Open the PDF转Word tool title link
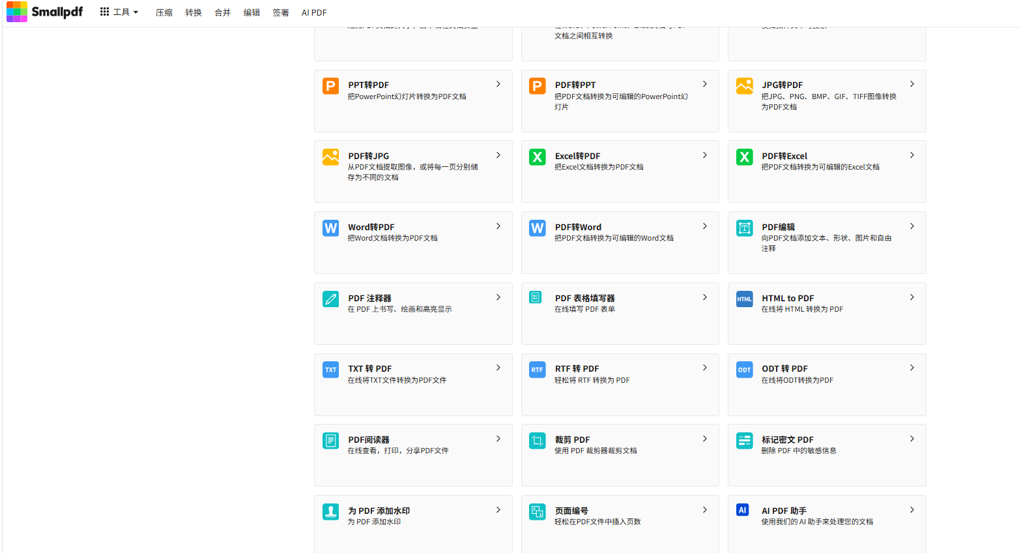The height and width of the screenshot is (553, 1021). pyautogui.click(x=579, y=227)
